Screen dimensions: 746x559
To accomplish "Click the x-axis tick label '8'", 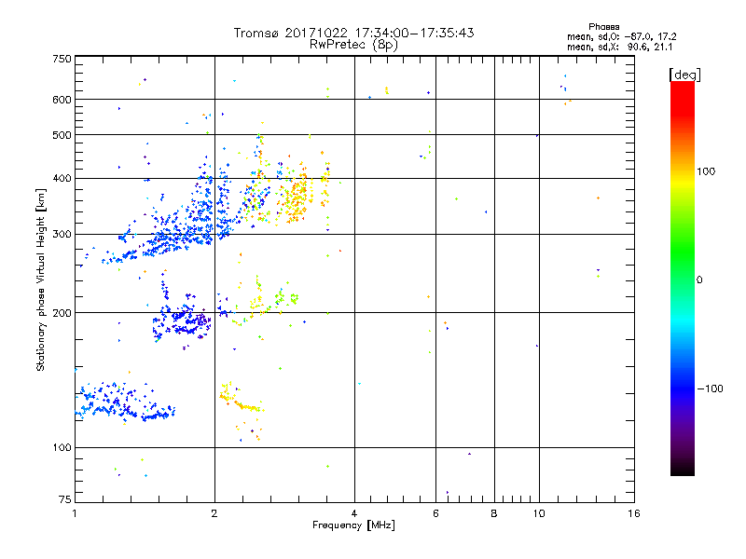I will click(x=494, y=513).
